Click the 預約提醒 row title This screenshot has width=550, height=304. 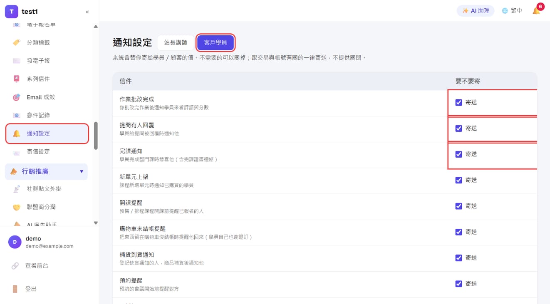coord(131,280)
